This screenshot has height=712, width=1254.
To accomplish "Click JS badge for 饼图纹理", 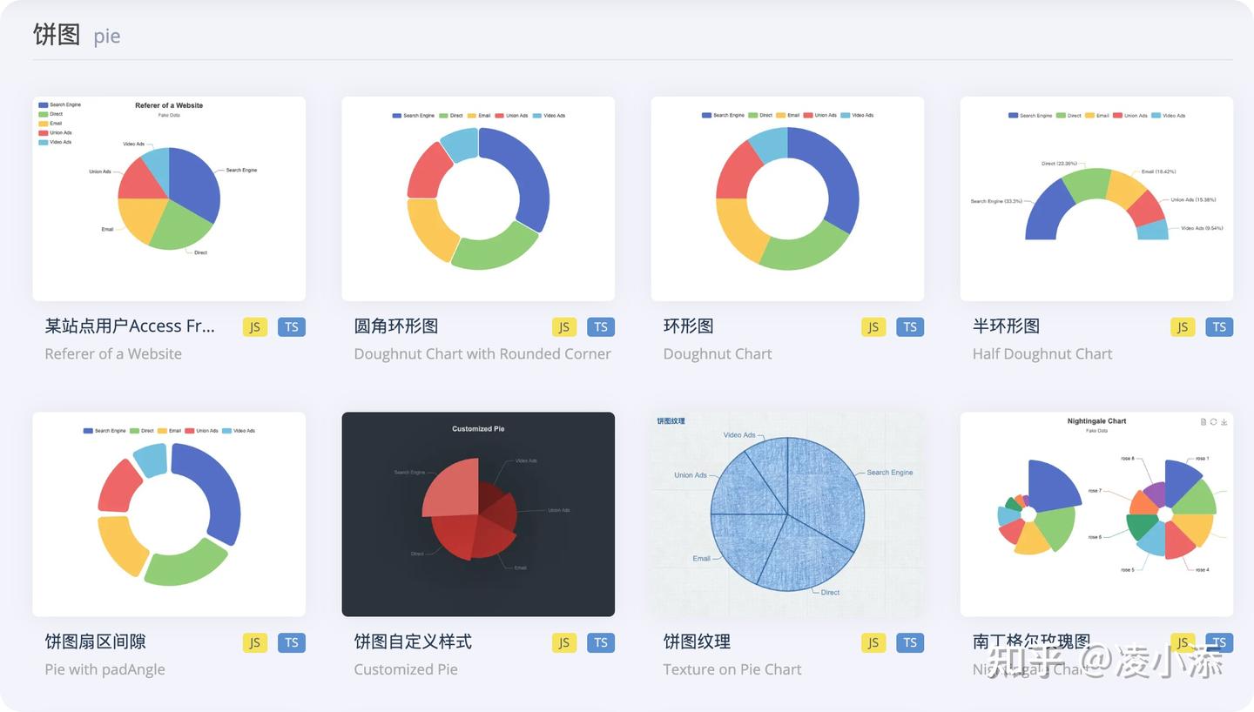I will pyautogui.click(x=873, y=643).
